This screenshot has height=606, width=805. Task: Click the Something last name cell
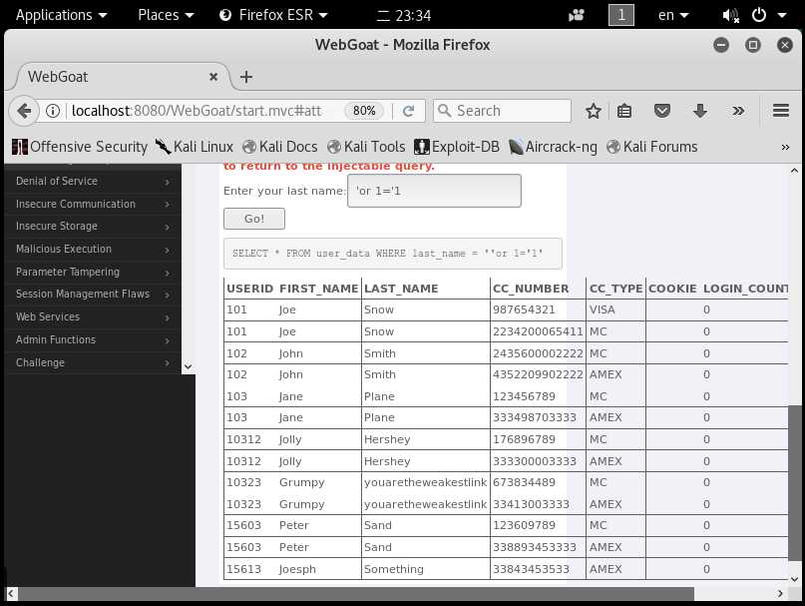[394, 569]
